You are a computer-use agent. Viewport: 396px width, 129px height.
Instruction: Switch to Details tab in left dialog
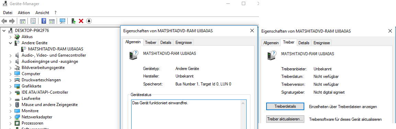(166, 43)
